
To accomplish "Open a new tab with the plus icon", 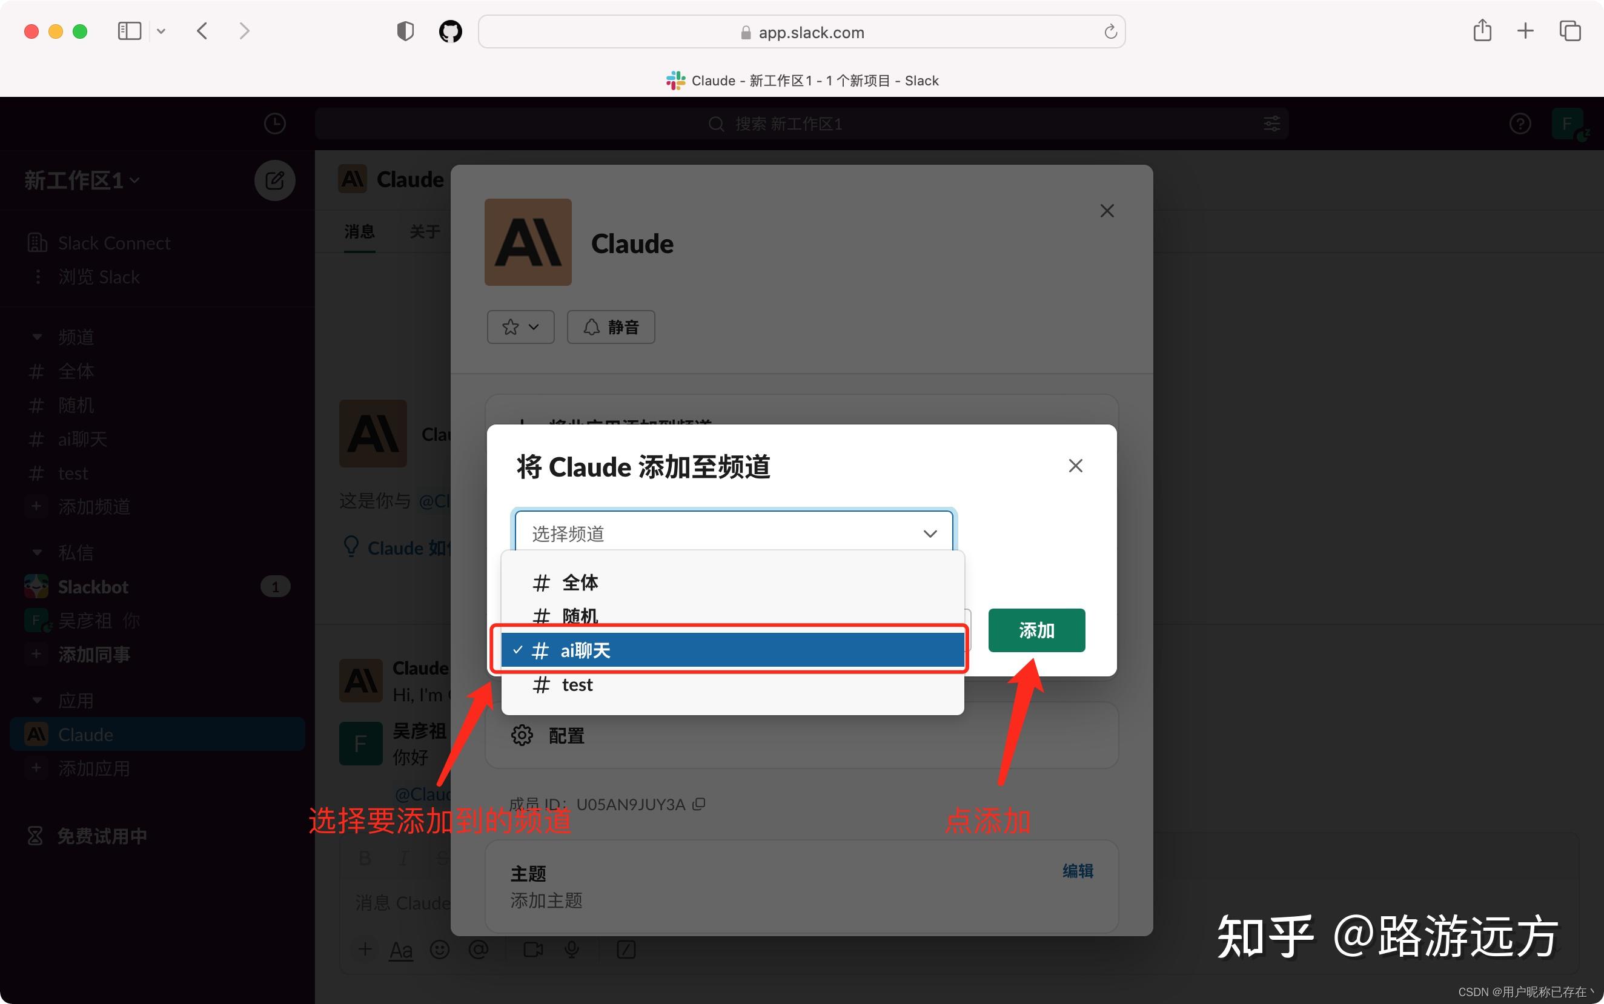I will tap(1526, 30).
